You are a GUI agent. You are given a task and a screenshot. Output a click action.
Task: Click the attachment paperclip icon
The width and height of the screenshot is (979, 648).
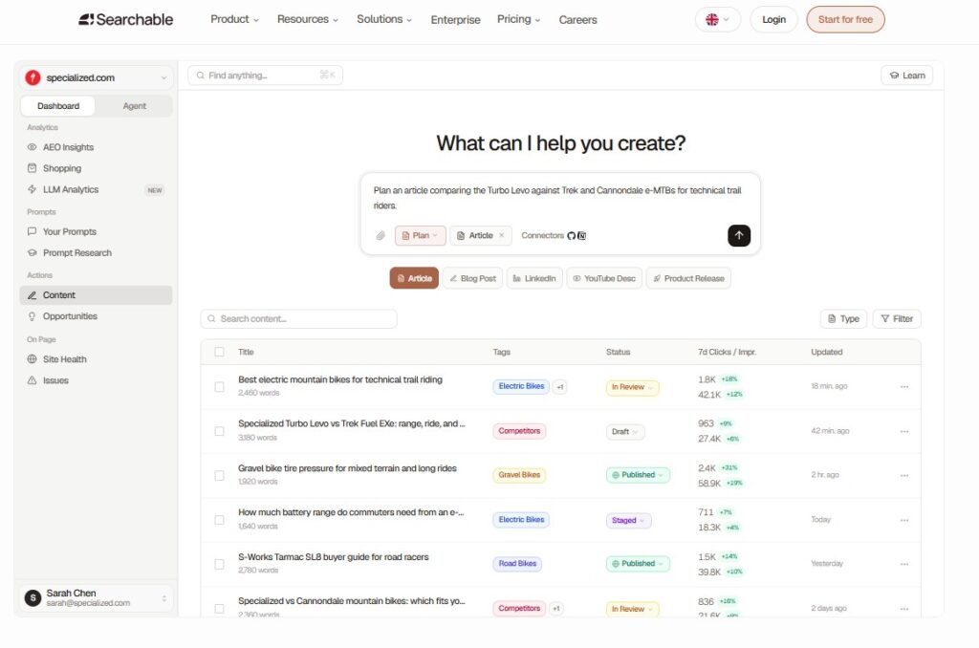381,235
